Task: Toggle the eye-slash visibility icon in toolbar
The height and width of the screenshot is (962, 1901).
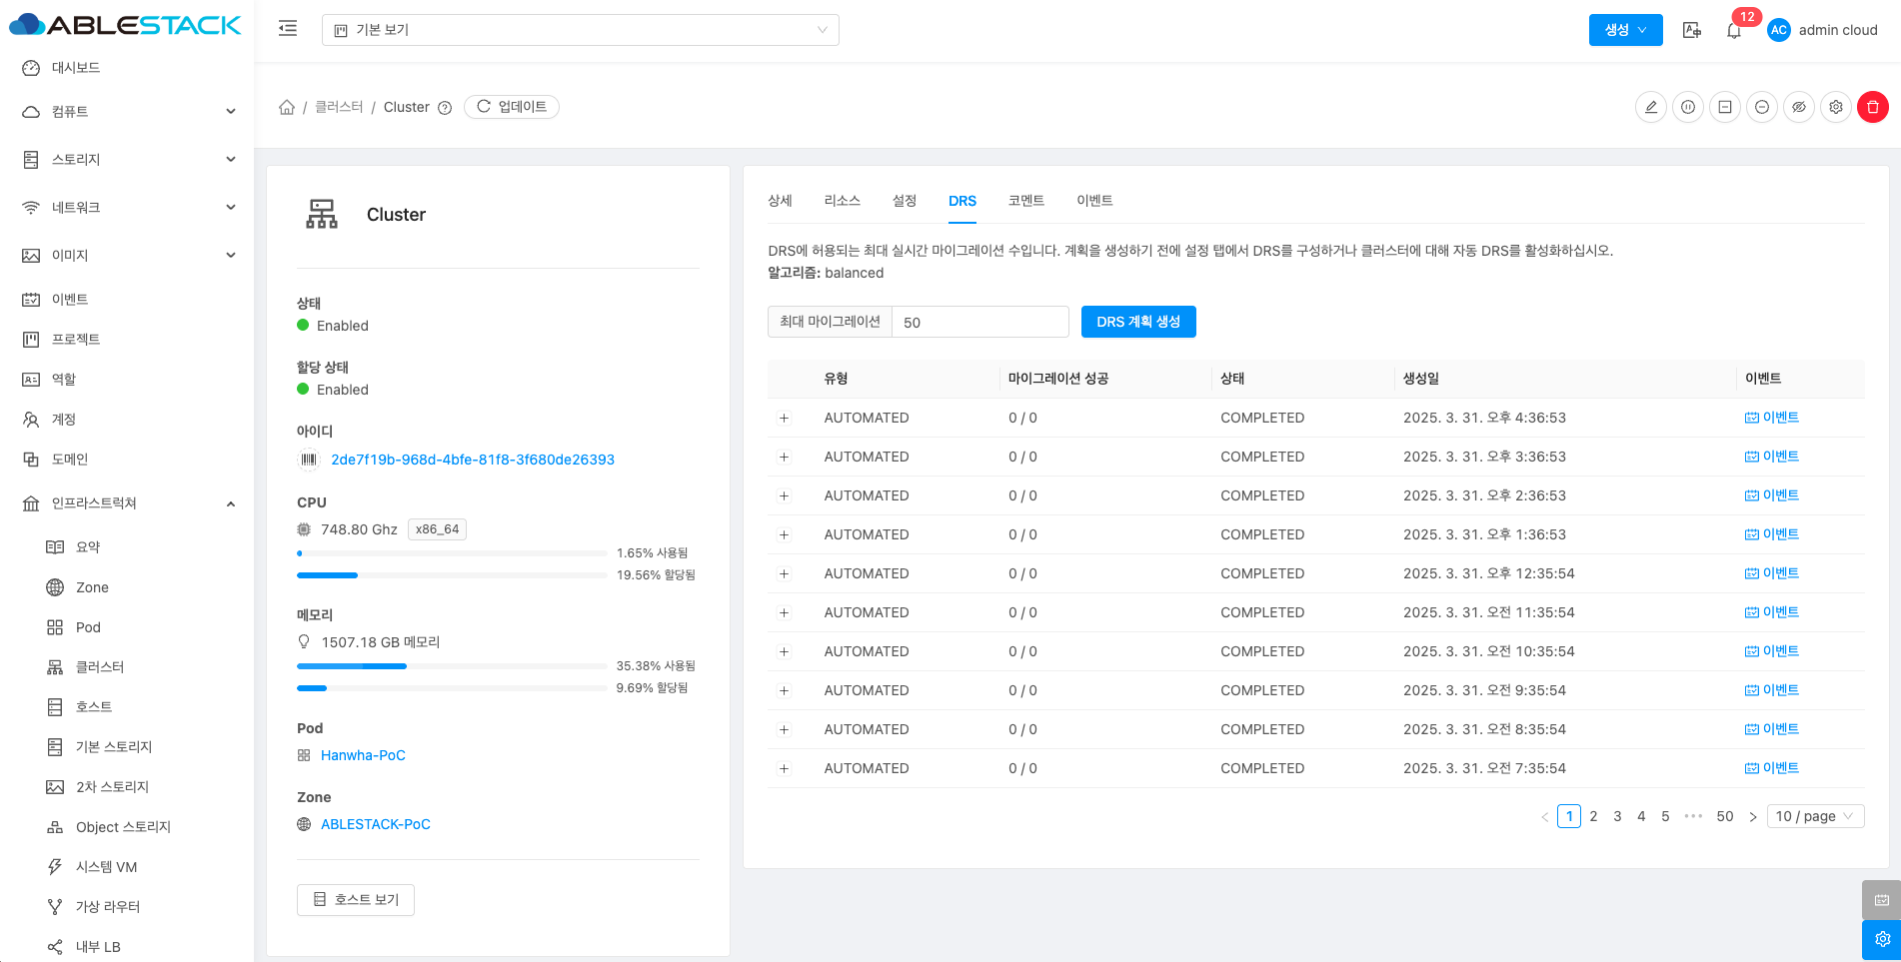Action: (1798, 107)
